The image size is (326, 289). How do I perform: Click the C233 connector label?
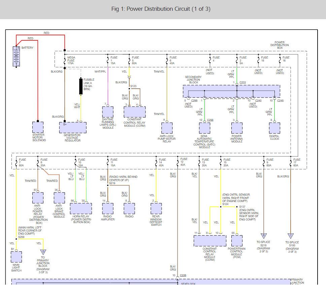point(242,82)
